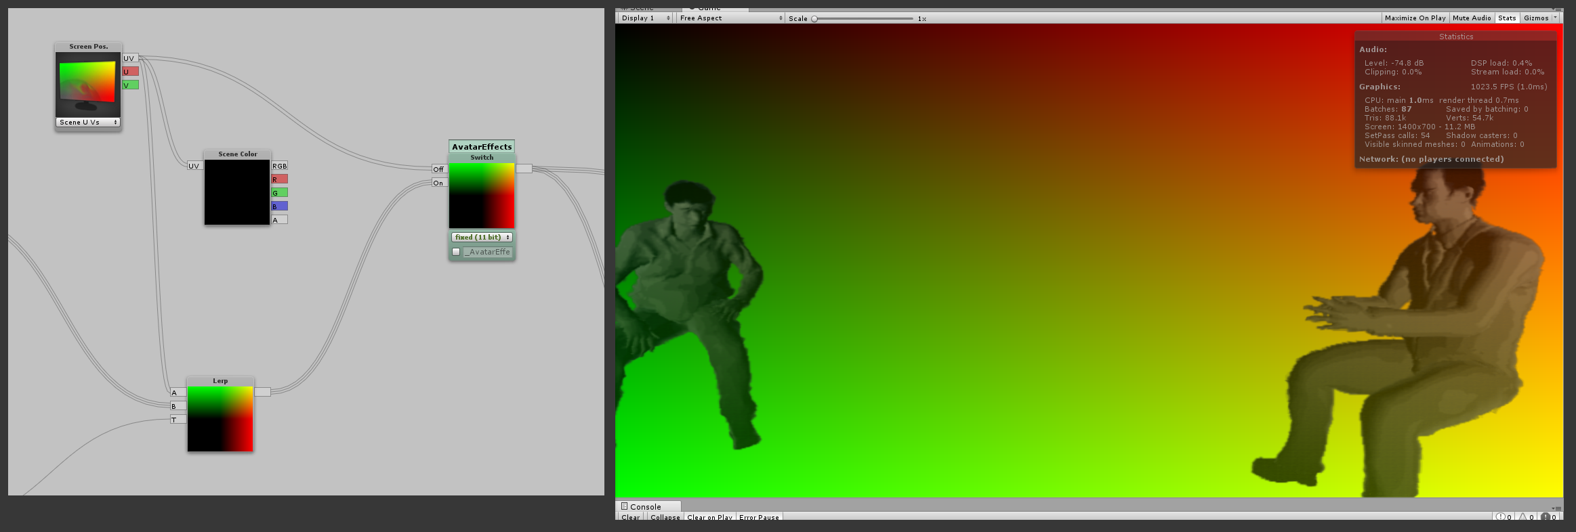Adjust the Scale slider in Game view
Screen dimensions: 1576x532
863,19
